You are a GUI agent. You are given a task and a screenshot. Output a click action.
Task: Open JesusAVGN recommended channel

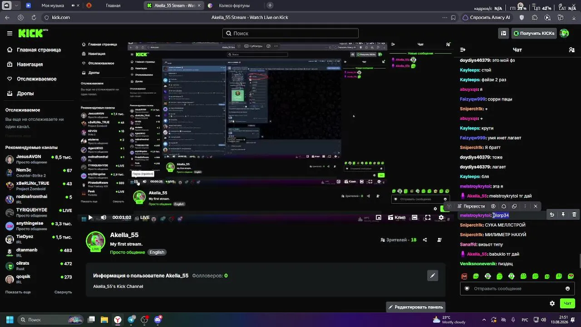tap(39, 159)
